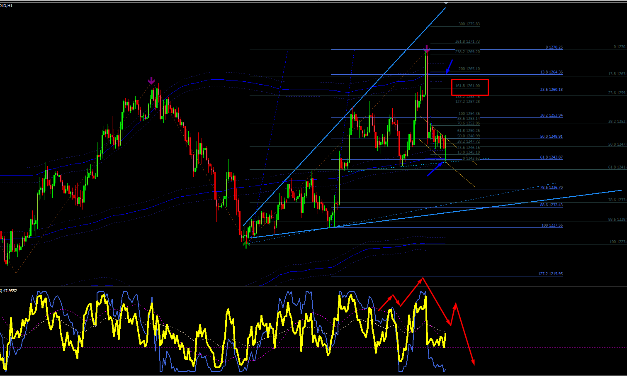Image resolution: width=627 pixels, height=376 pixels.
Task: Select the Fibonacci label 23.6 1246.16
Action: 468,148
